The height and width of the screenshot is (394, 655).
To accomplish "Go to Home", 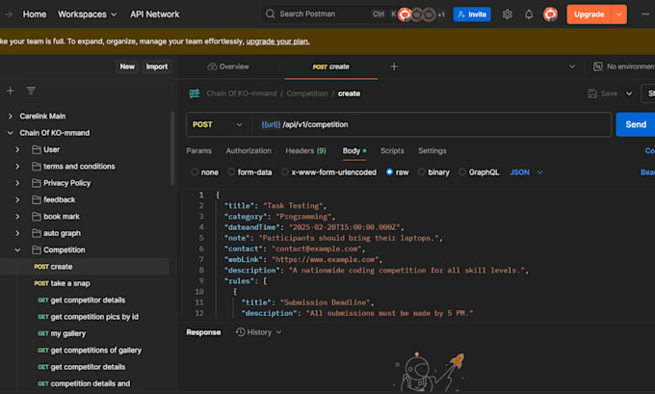I will point(35,14).
